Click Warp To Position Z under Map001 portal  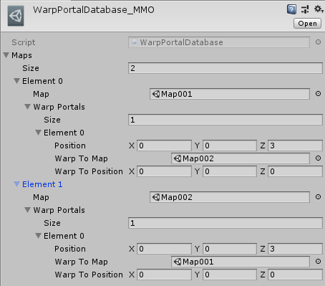295,171
